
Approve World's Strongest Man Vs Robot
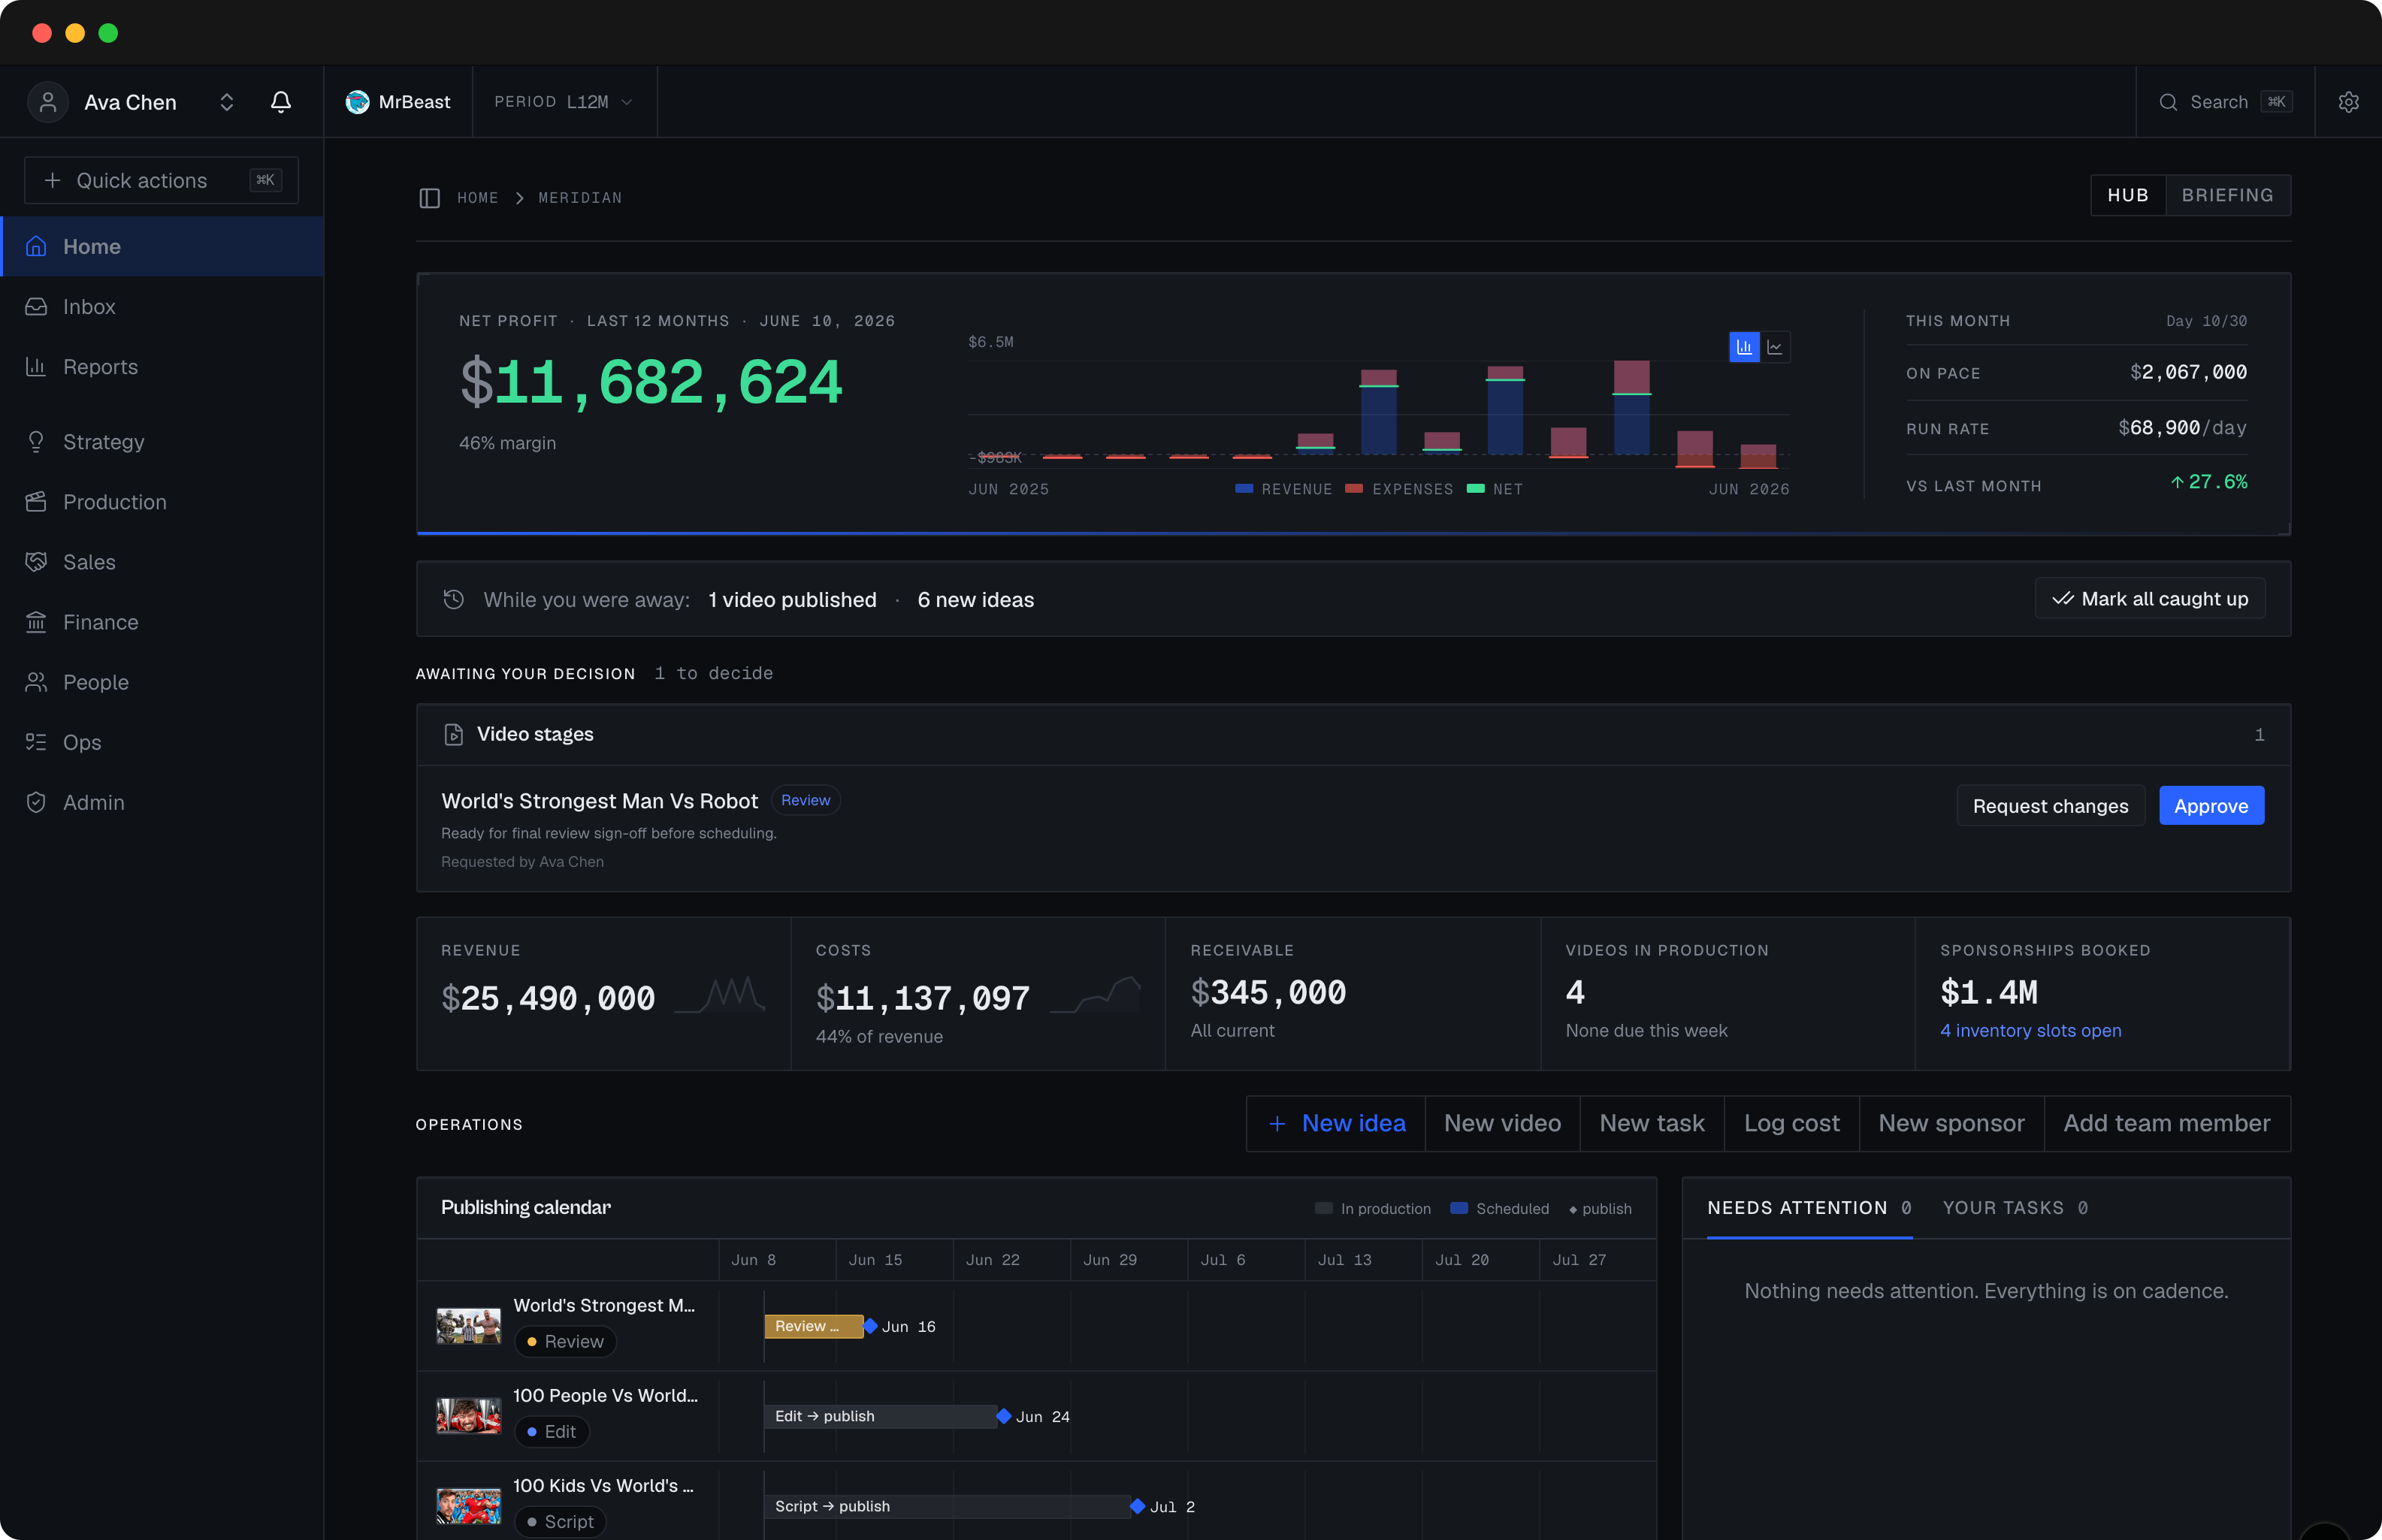[2211, 806]
